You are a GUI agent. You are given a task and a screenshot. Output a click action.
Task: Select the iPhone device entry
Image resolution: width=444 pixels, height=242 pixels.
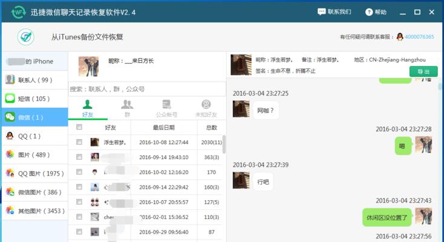(x=35, y=61)
